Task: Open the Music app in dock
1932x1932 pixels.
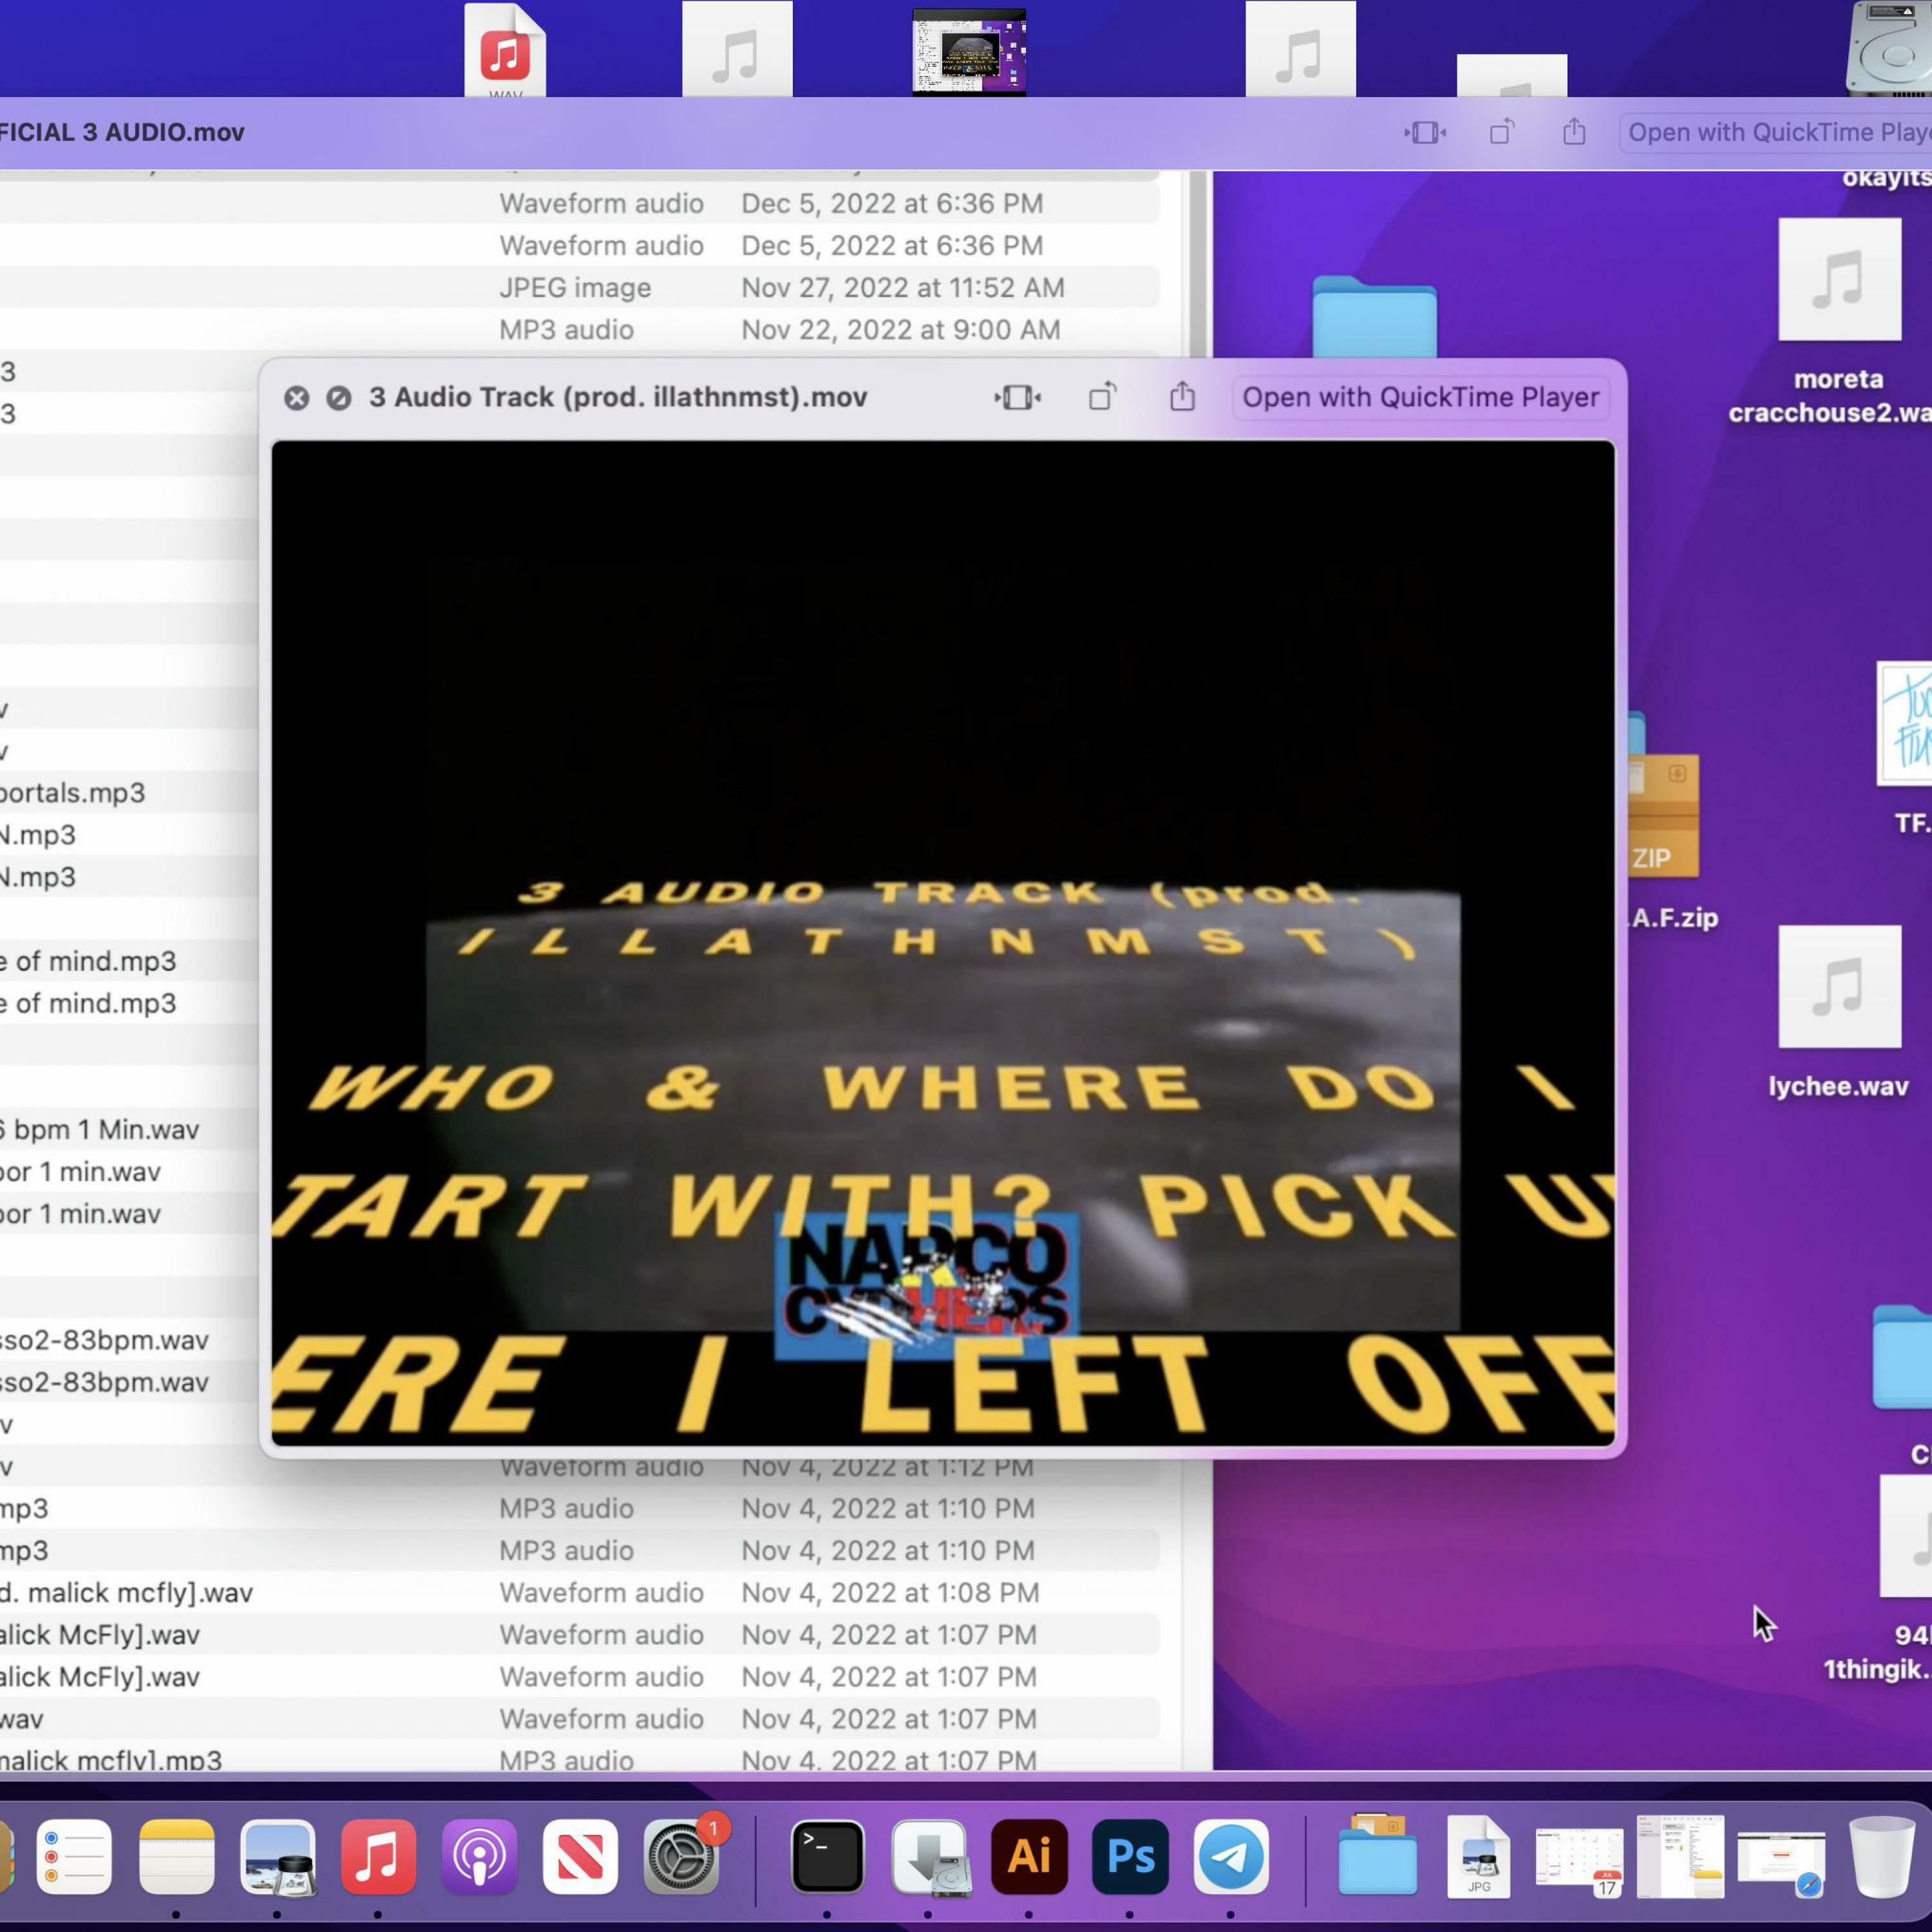Action: (x=378, y=1857)
